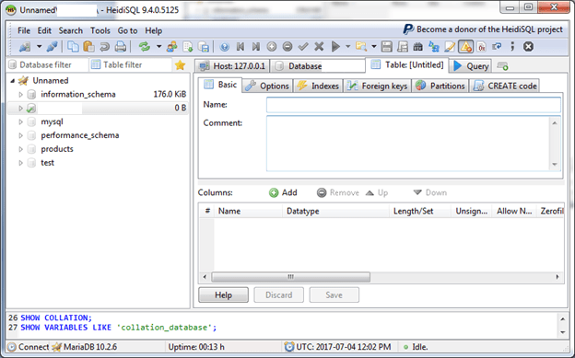The height and width of the screenshot is (358, 575).
Task: Expand the performance_schema database node
Action: (21, 135)
